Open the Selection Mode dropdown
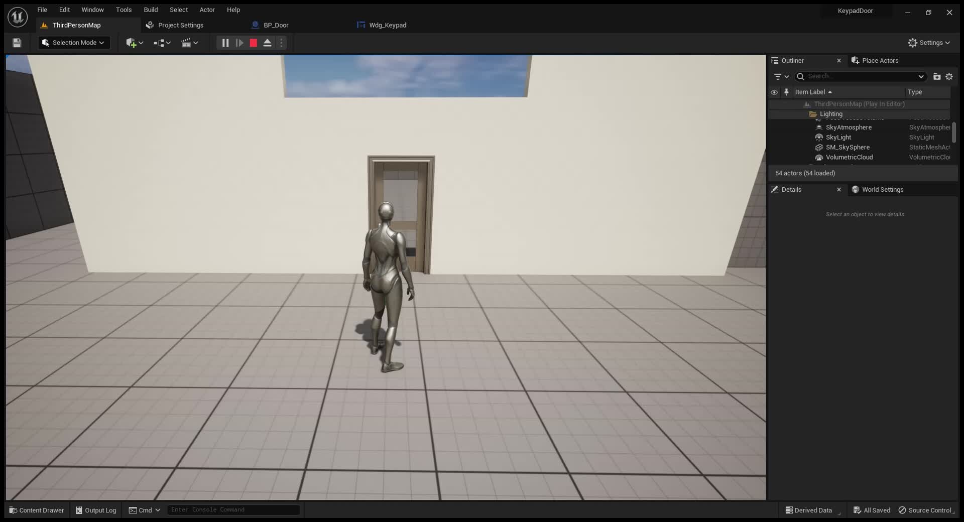Image resolution: width=964 pixels, height=522 pixels. (x=73, y=43)
